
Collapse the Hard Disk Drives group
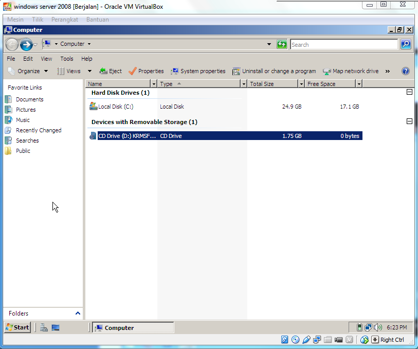click(x=409, y=92)
